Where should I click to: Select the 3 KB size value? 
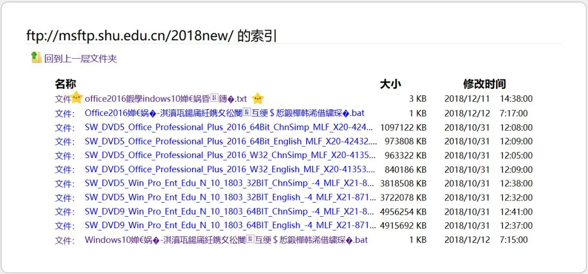point(418,99)
